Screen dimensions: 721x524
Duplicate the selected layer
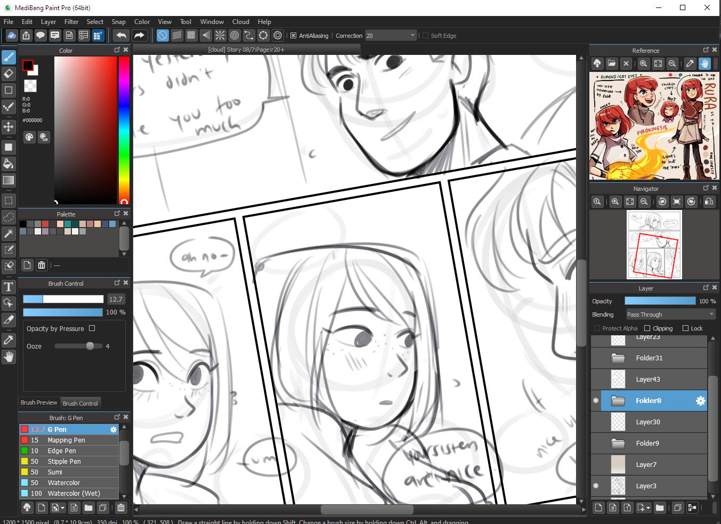point(678,507)
